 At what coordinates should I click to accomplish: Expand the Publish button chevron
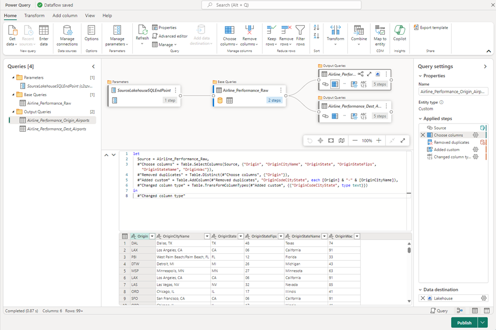coord(481,322)
